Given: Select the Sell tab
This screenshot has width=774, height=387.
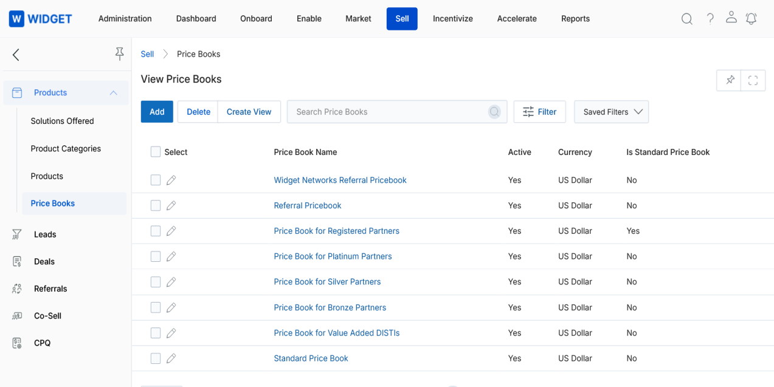Looking at the screenshot, I should tap(402, 19).
